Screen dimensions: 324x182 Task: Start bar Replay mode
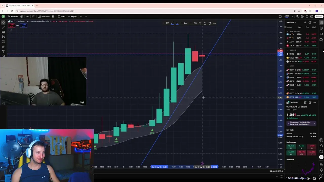[x=72, y=16]
